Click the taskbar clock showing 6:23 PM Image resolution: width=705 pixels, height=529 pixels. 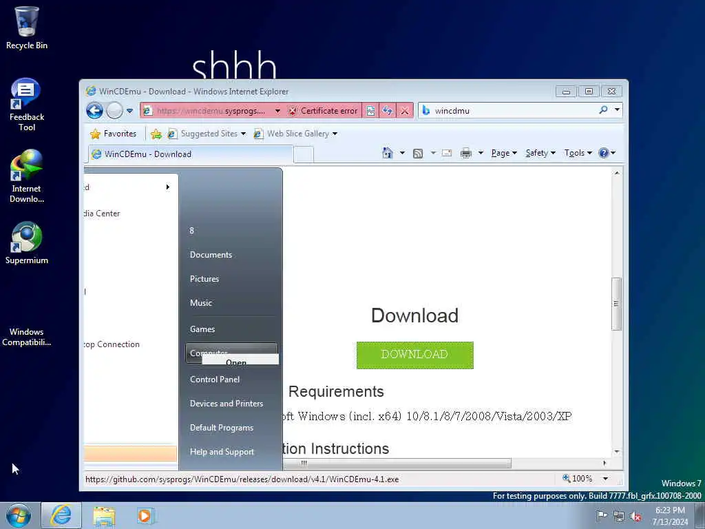click(x=670, y=516)
